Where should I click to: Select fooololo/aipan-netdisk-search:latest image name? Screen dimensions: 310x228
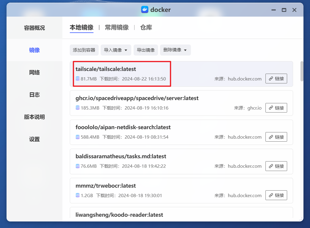click(x=123, y=127)
